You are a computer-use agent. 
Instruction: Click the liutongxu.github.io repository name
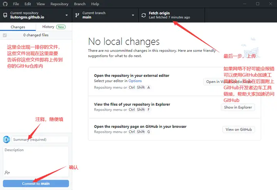27,17
